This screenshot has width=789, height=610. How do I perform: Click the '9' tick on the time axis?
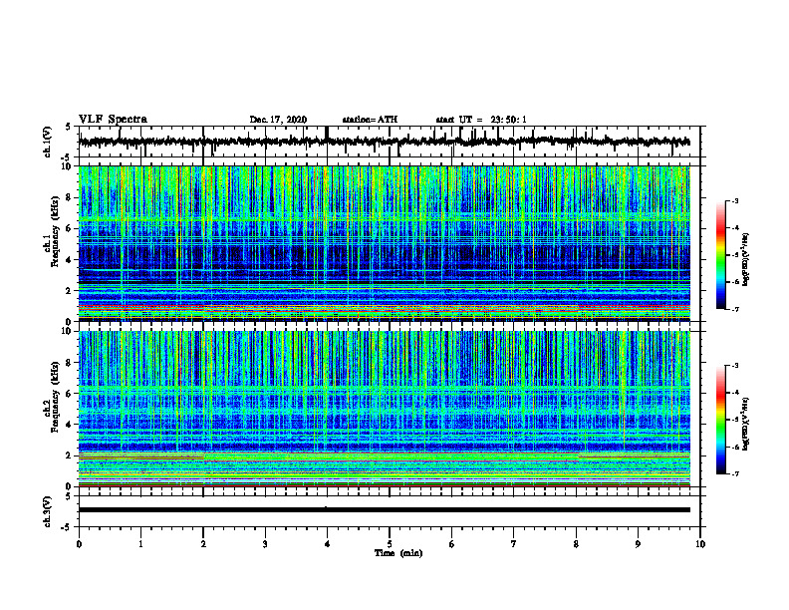point(638,544)
